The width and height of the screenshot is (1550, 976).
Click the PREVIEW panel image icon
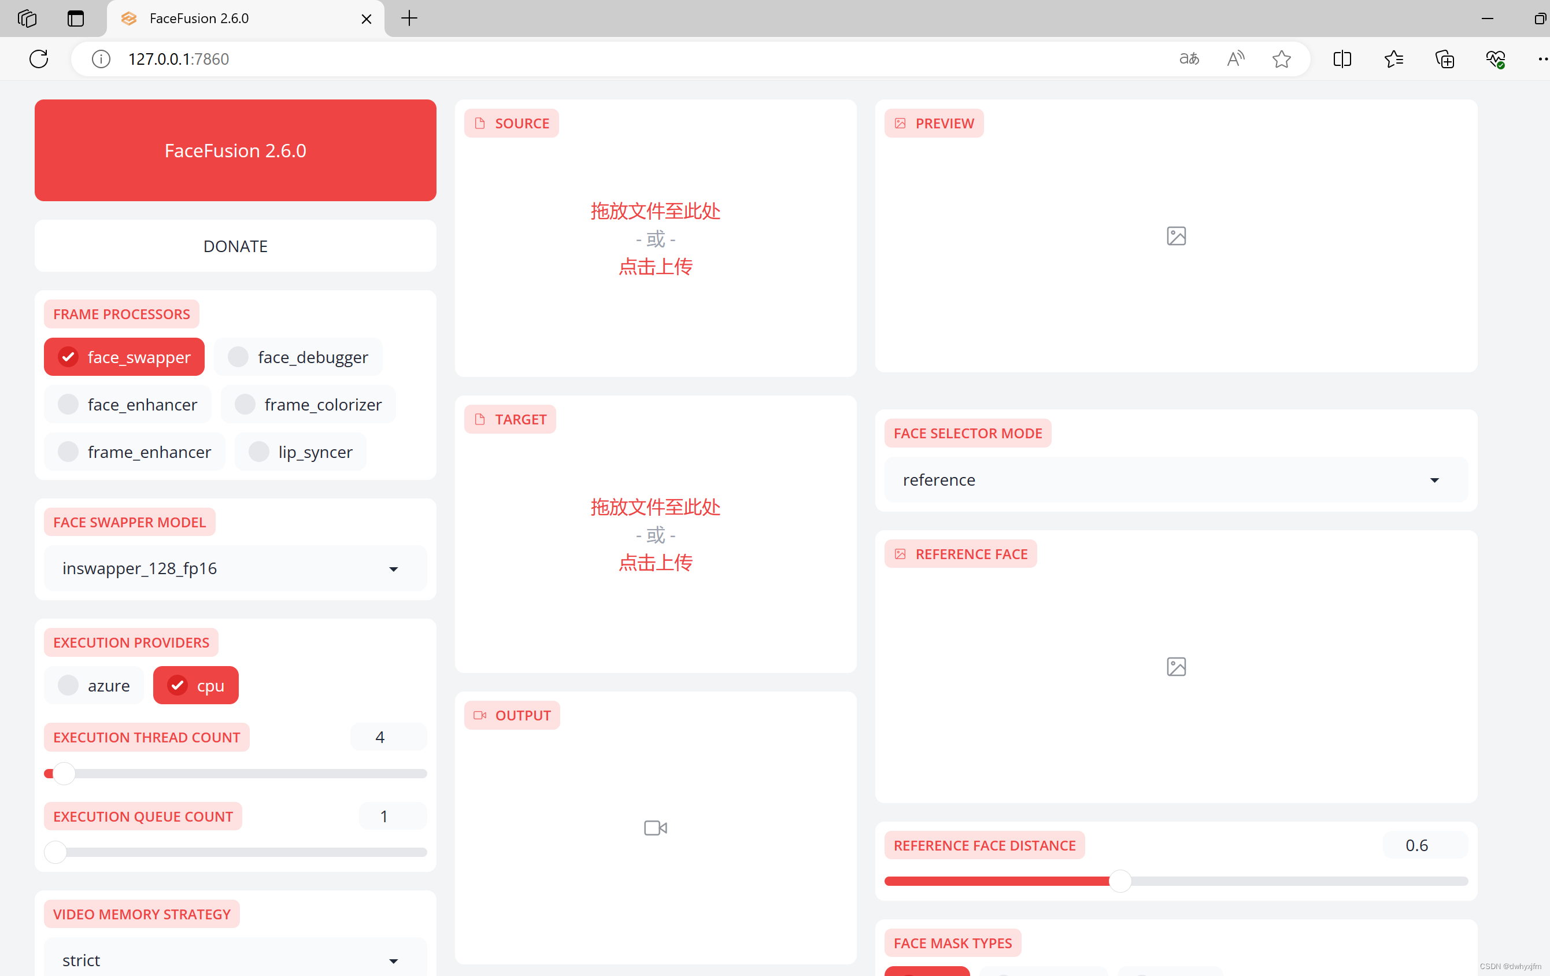1176,235
